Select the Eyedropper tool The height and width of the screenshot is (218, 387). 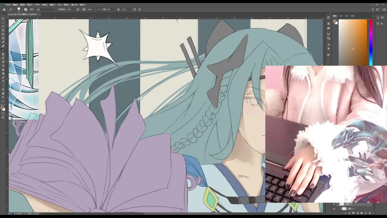click(3, 42)
